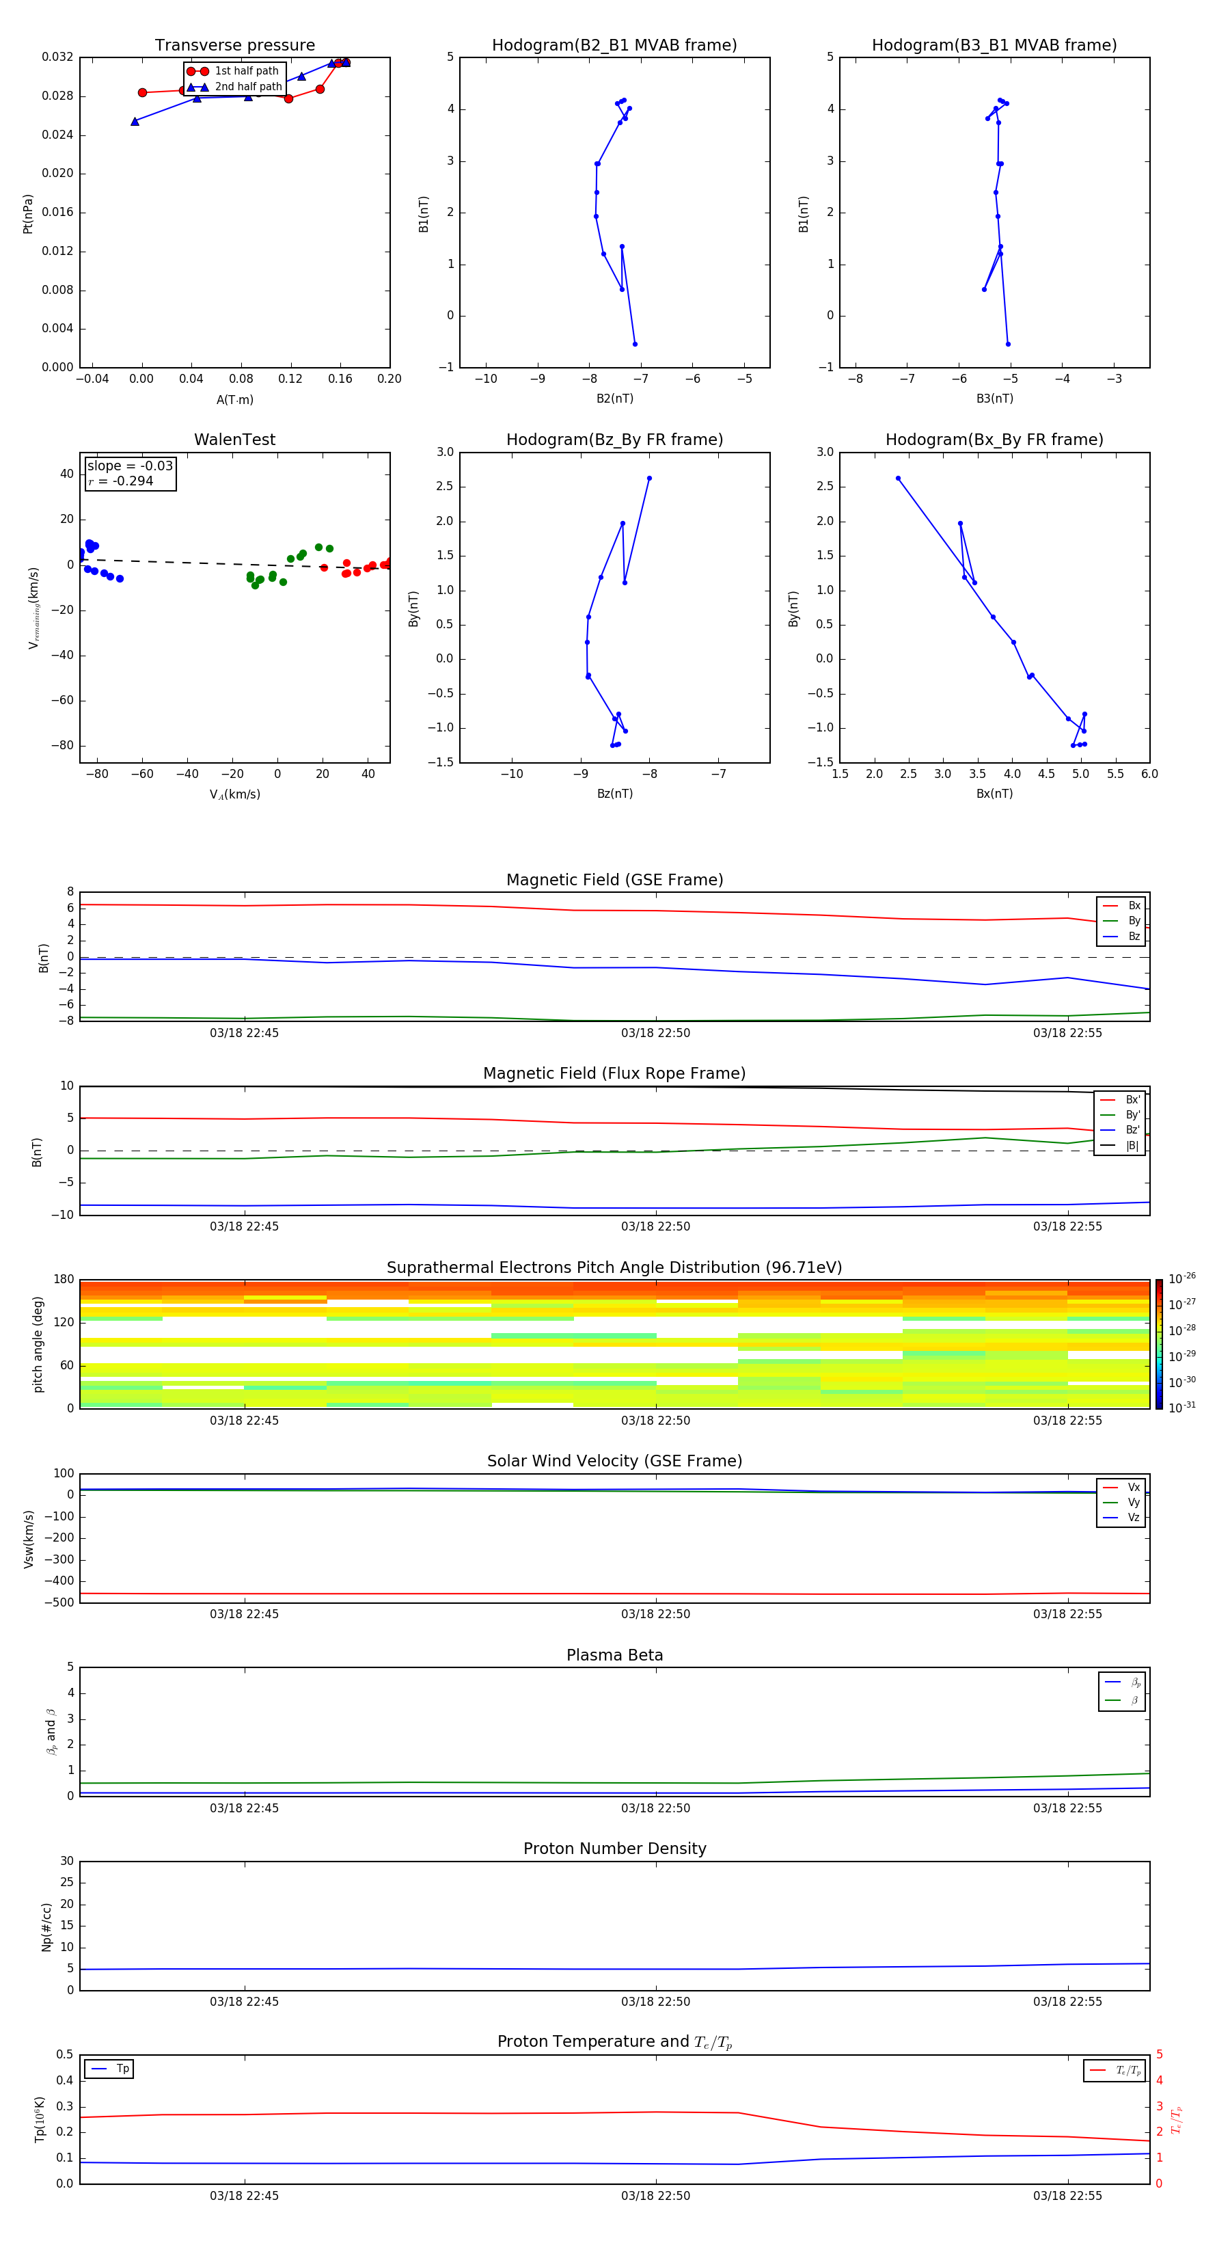Screen dimensions: 1230x2256
Task: Click the "B3(nT)" x-axis label
Action: (994, 399)
